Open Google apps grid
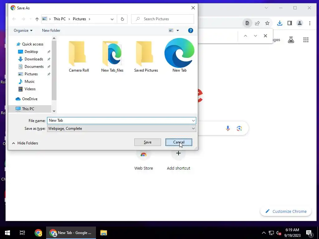 306,40
